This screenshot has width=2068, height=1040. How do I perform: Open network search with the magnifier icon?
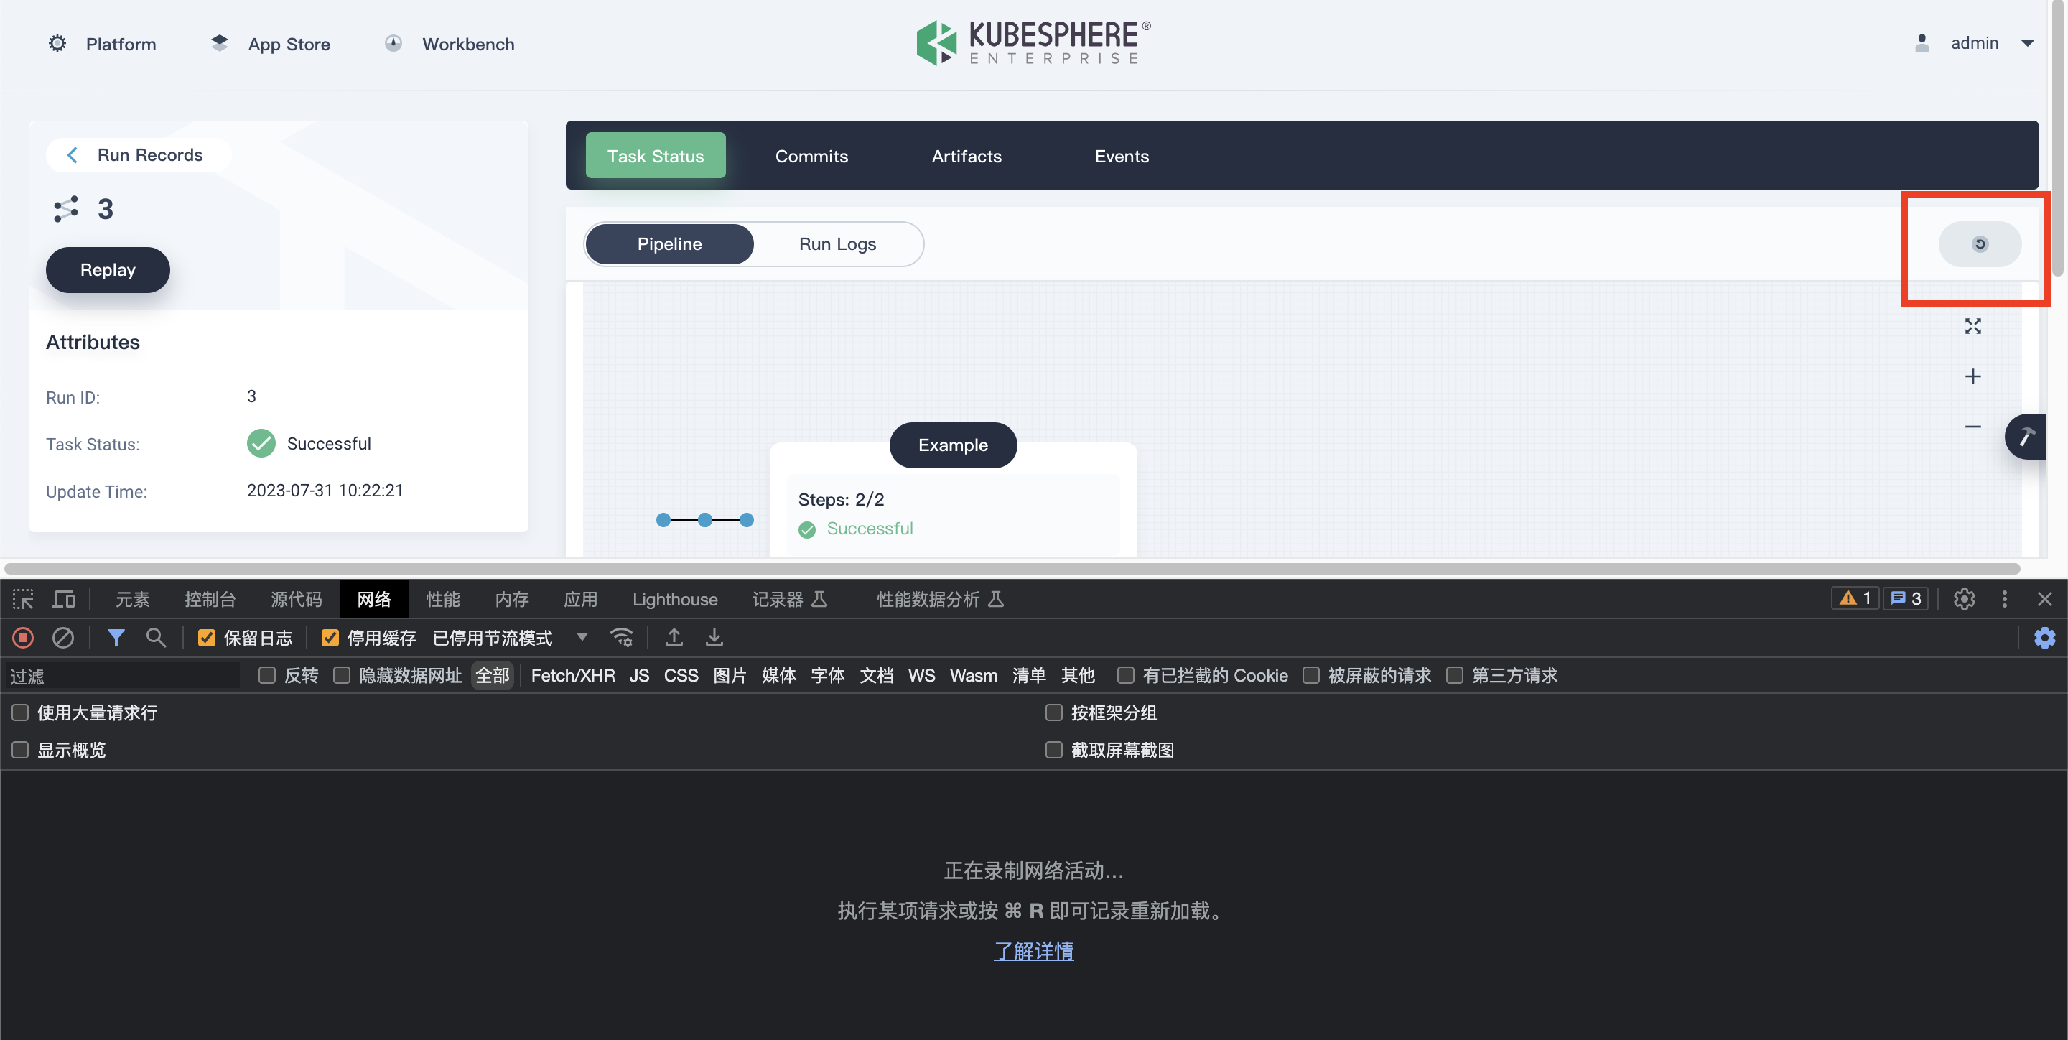click(x=157, y=638)
